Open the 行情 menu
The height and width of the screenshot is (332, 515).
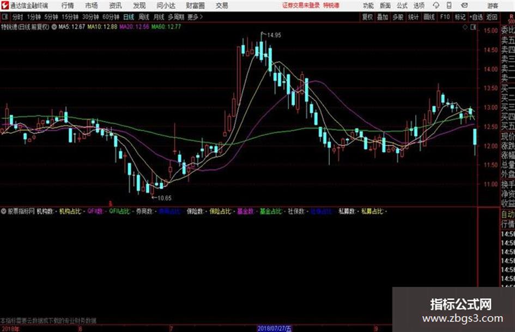point(68,5)
